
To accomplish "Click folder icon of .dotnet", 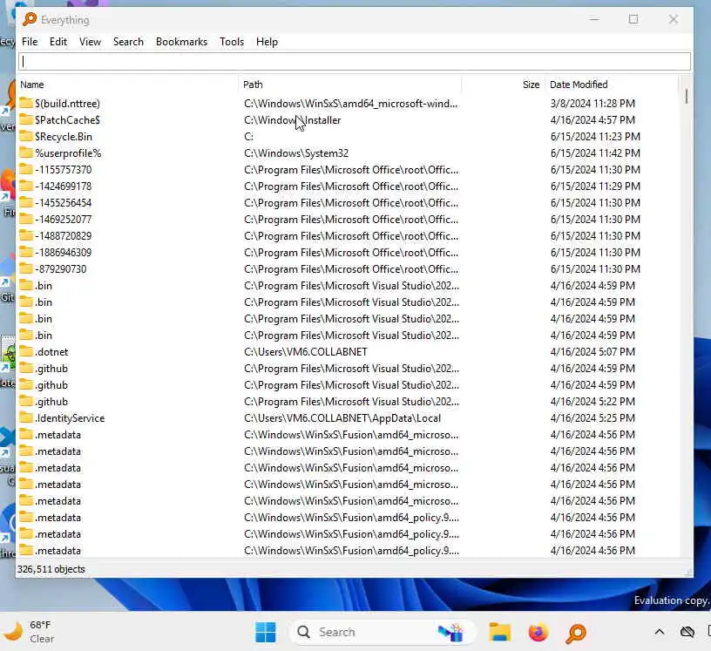I will 26,351.
